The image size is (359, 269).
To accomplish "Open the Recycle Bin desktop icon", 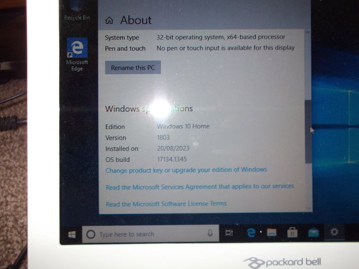I will click(77, 11).
